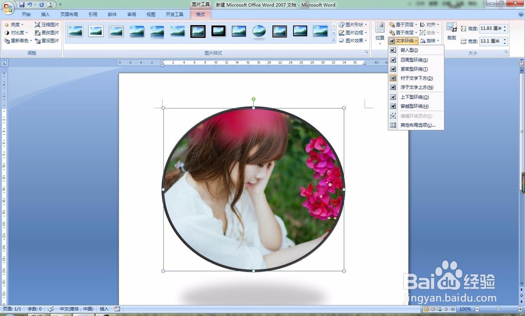Open the 亮度 brightness dropdown
525x316 pixels.
14,25
